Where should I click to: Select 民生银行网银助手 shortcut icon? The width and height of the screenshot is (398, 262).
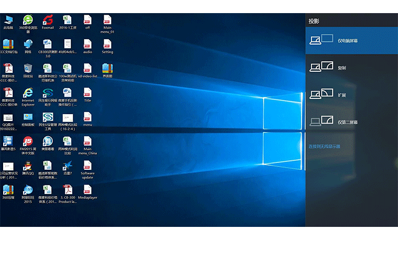coord(48,97)
